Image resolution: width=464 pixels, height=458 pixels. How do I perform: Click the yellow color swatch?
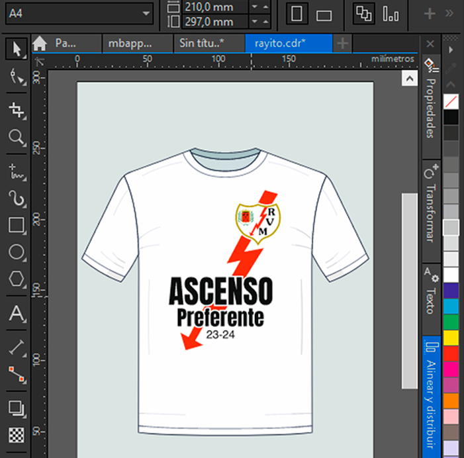pyautogui.click(x=451, y=338)
